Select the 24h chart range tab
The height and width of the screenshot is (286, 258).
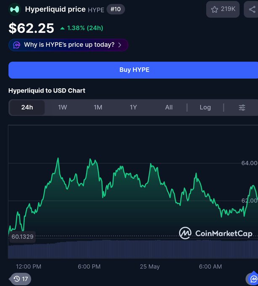click(27, 107)
